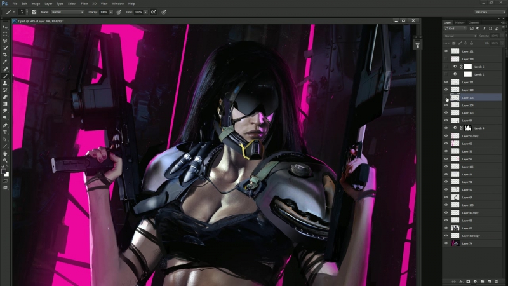508x286 pixels.
Task: Delete layer using trash icon
Action: point(497,282)
